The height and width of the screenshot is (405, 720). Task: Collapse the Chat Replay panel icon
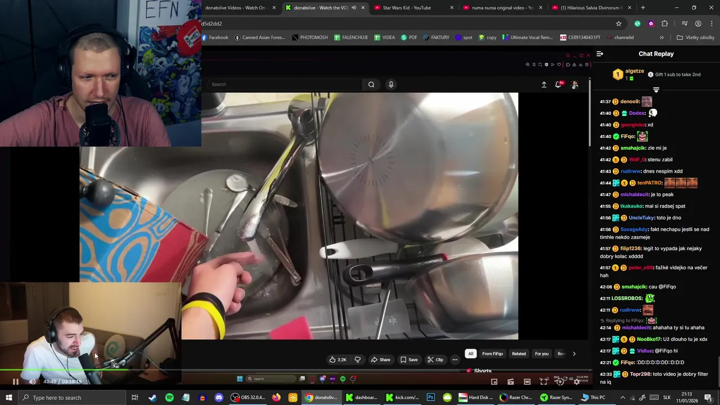[x=600, y=54]
